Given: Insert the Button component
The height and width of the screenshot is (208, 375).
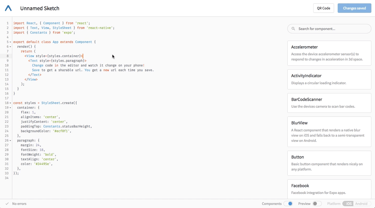Looking at the screenshot, I should coord(329,163).
